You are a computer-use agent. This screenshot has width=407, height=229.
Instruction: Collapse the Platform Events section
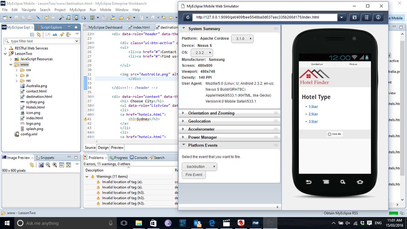[184, 145]
